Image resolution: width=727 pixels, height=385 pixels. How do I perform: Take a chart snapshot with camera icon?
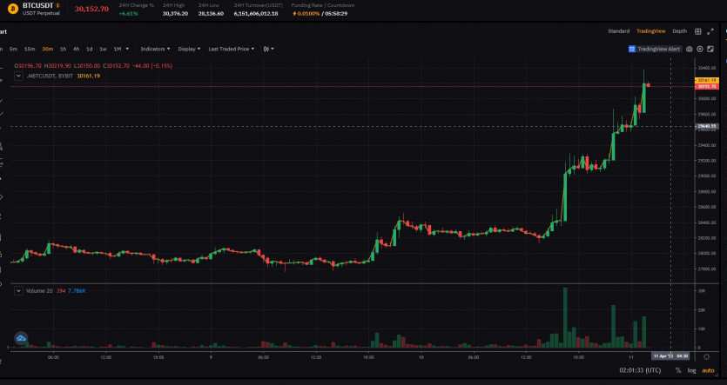(689, 49)
